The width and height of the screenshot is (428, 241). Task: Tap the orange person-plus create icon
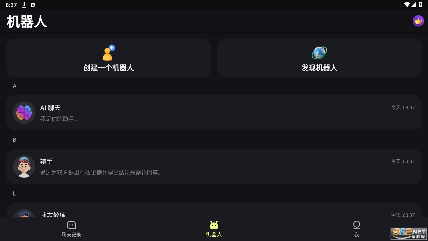pos(109,53)
